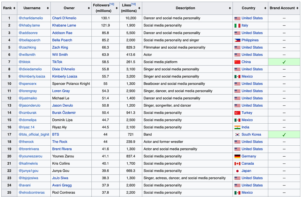Open reference [10] beside Followers header
Image resolution: width=302 pixels, height=197 pixels.
[x=112, y=4]
